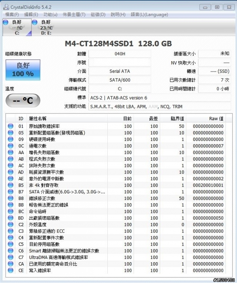Click status icon of row AC 抹除失敗次數
The height and width of the screenshot is (283, 237).
coord(11,165)
